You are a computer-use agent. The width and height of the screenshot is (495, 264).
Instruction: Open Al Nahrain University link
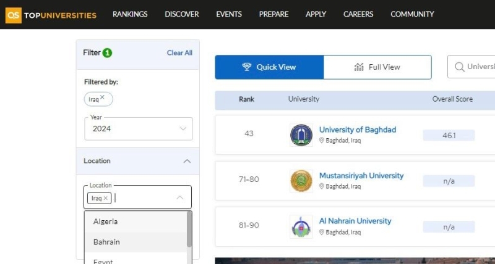(355, 221)
